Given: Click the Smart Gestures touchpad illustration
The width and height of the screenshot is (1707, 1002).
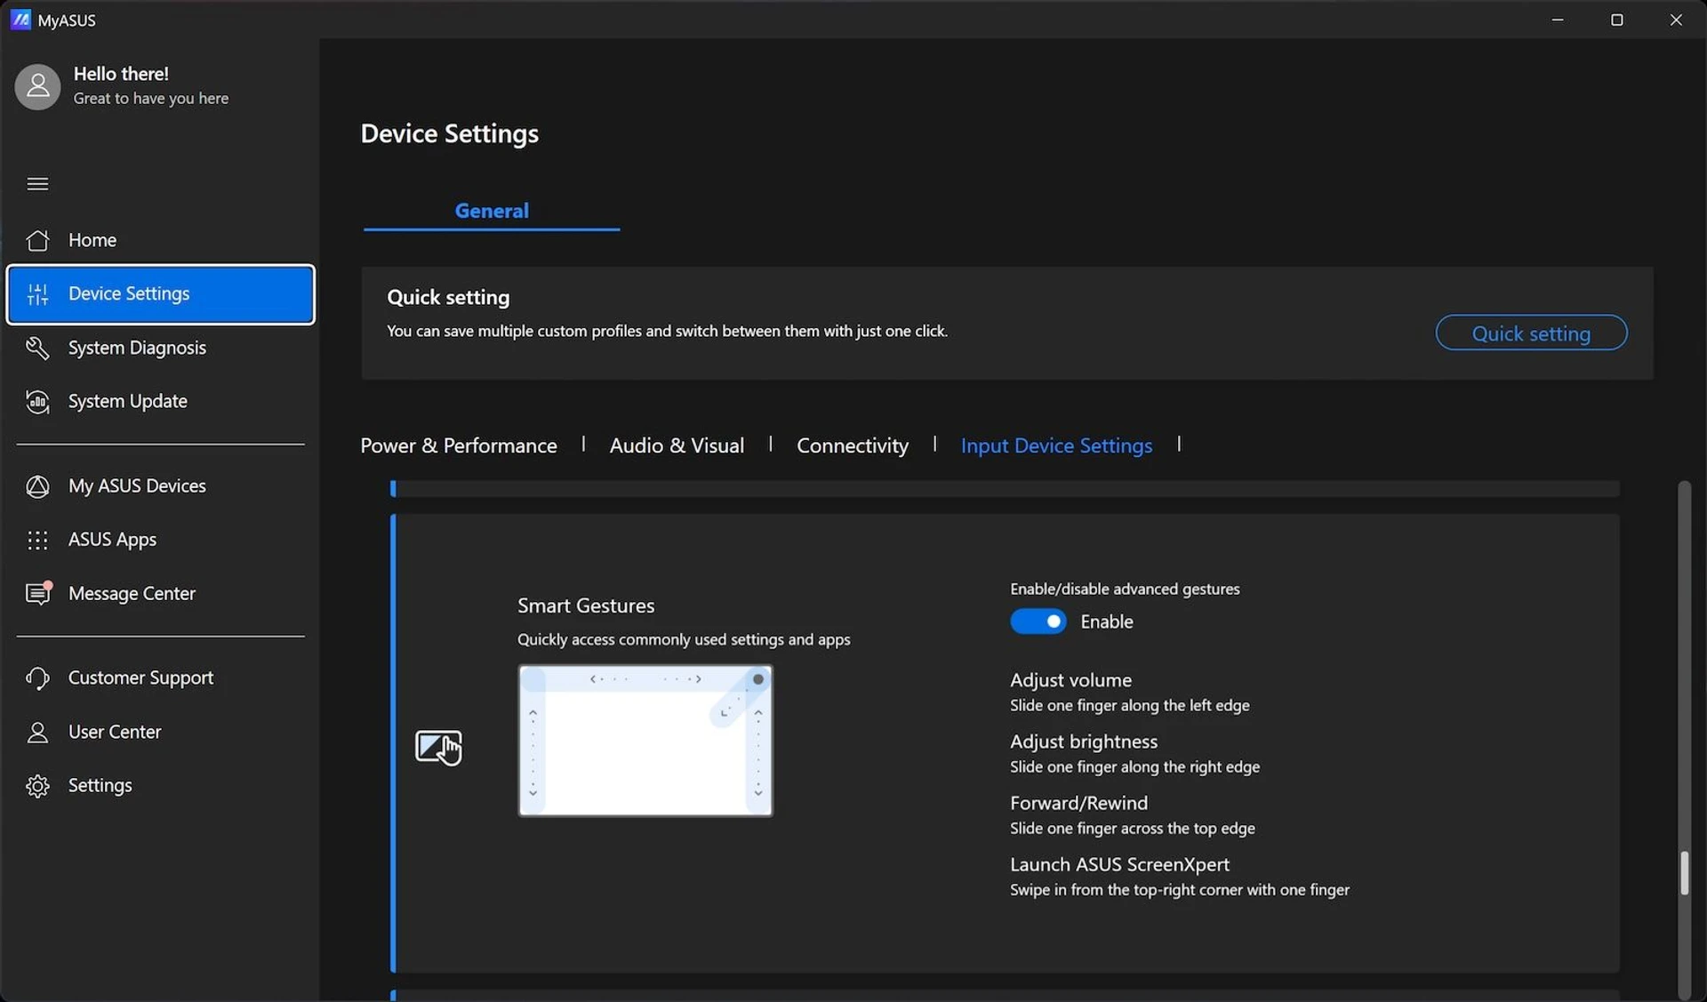Looking at the screenshot, I should coord(645,741).
